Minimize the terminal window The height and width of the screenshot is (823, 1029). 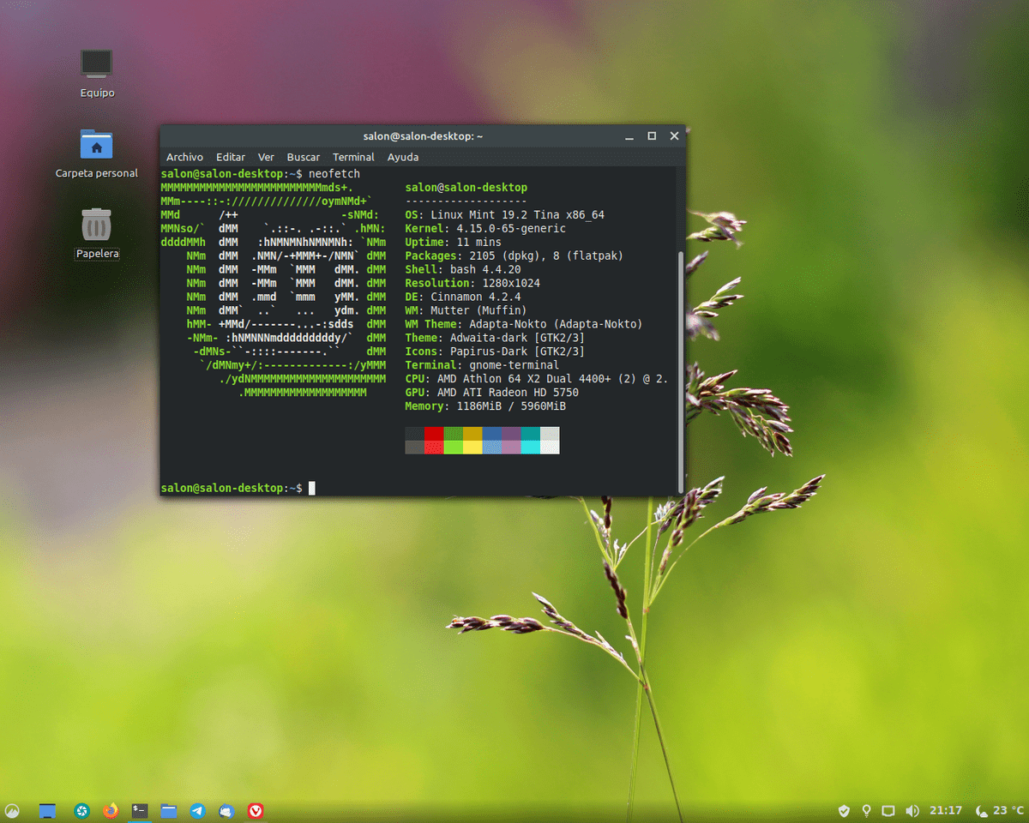coord(630,136)
